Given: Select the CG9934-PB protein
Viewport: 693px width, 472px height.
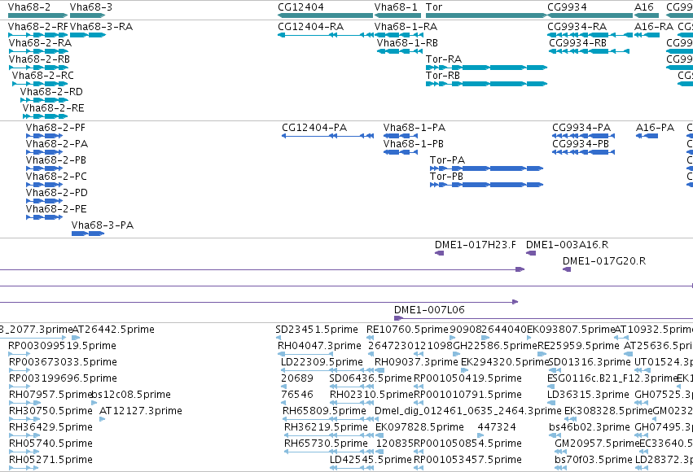Looking at the screenshot, I should pos(583,152).
